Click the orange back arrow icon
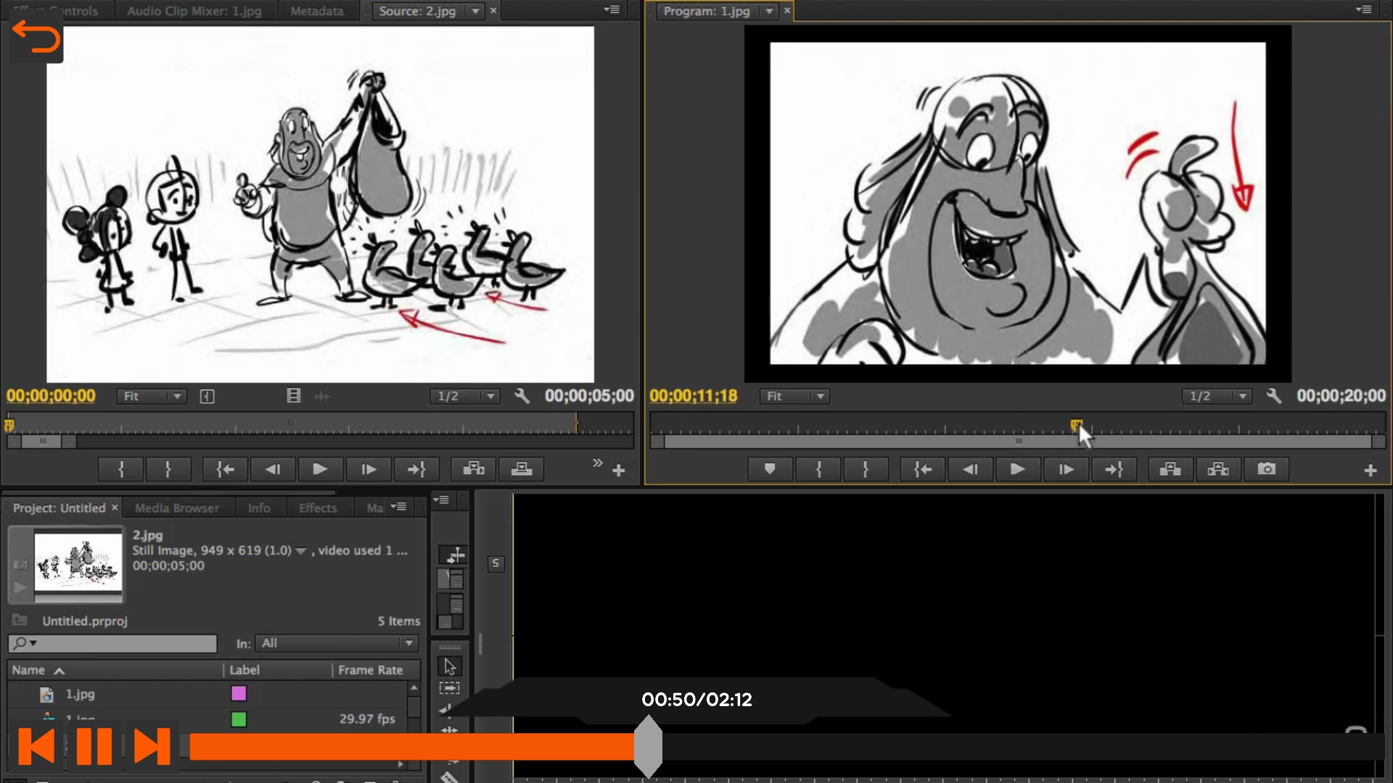This screenshot has height=783, width=1393. (x=36, y=37)
